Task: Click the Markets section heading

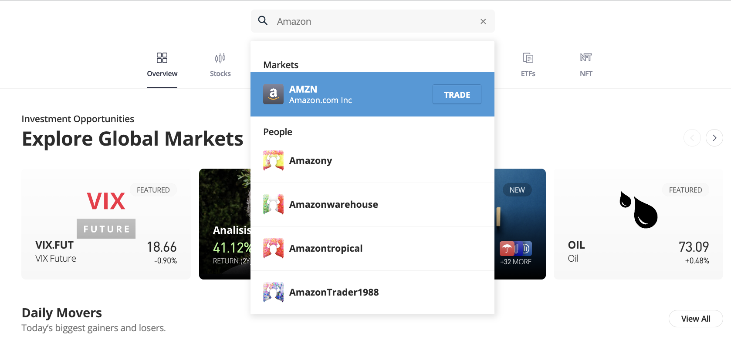Action: point(281,65)
